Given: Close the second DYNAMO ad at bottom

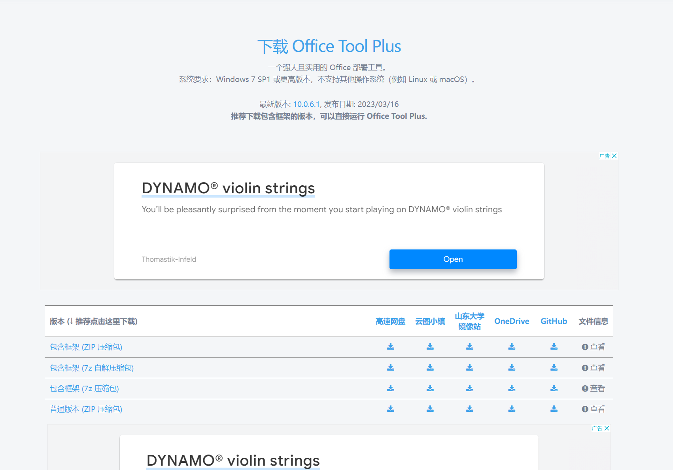Looking at the screenshot, I should (607, 428).
